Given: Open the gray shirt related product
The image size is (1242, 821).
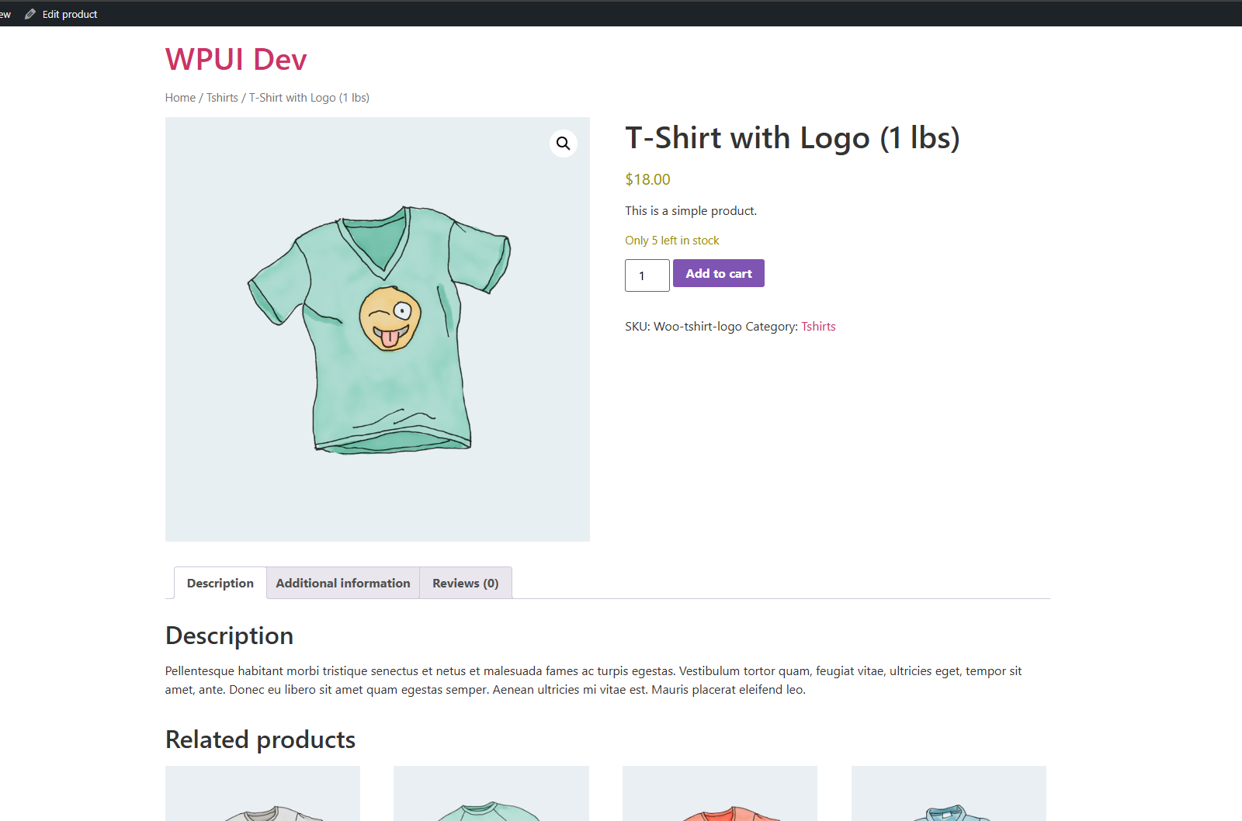Looking at the screenshot, I should [262, 799].
